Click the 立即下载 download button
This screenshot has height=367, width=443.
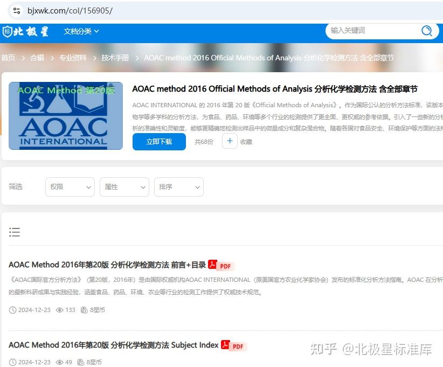click(x=159, y=142)
